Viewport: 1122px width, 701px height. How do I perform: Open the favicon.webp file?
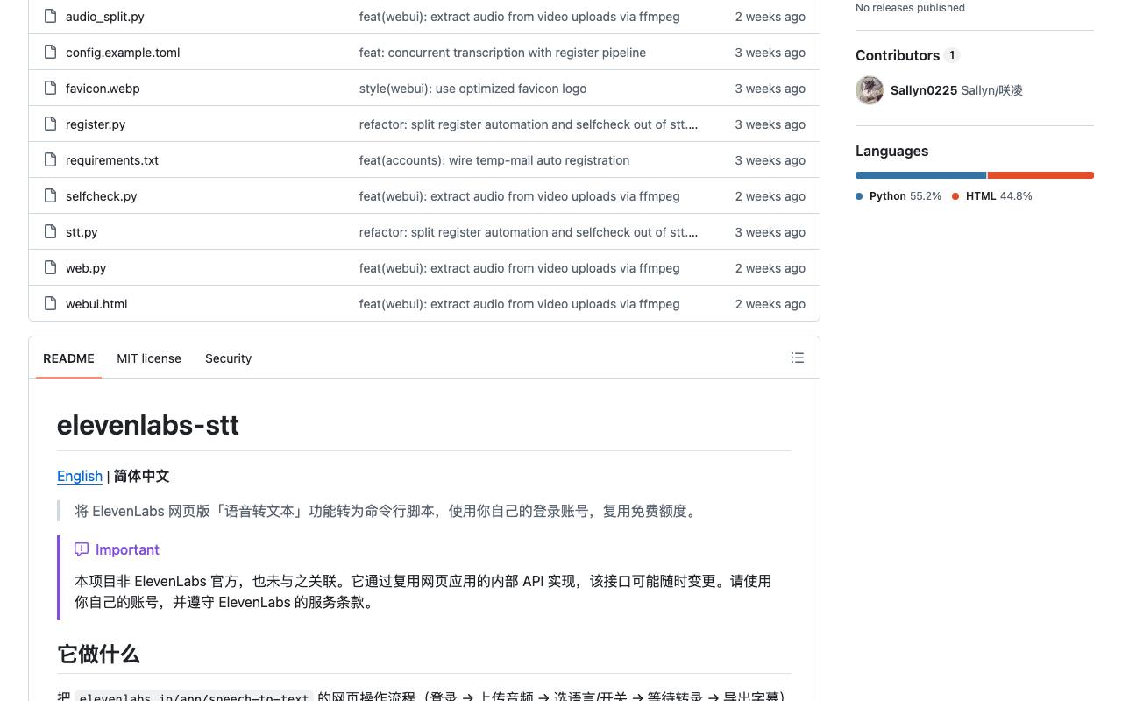[103, 89]
